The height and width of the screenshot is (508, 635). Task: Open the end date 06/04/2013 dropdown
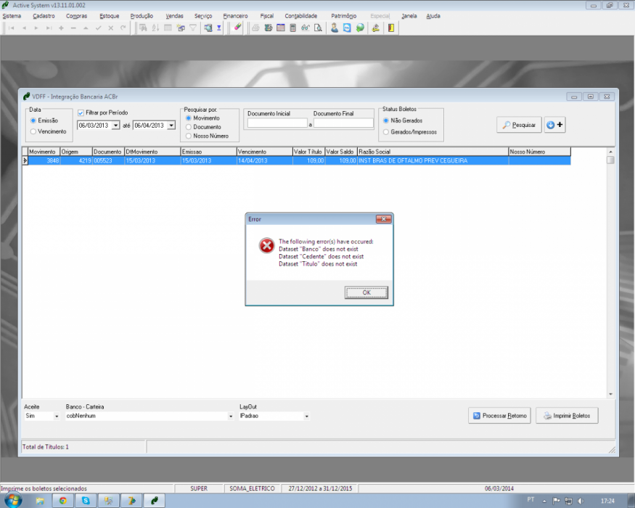pos(171,126)
